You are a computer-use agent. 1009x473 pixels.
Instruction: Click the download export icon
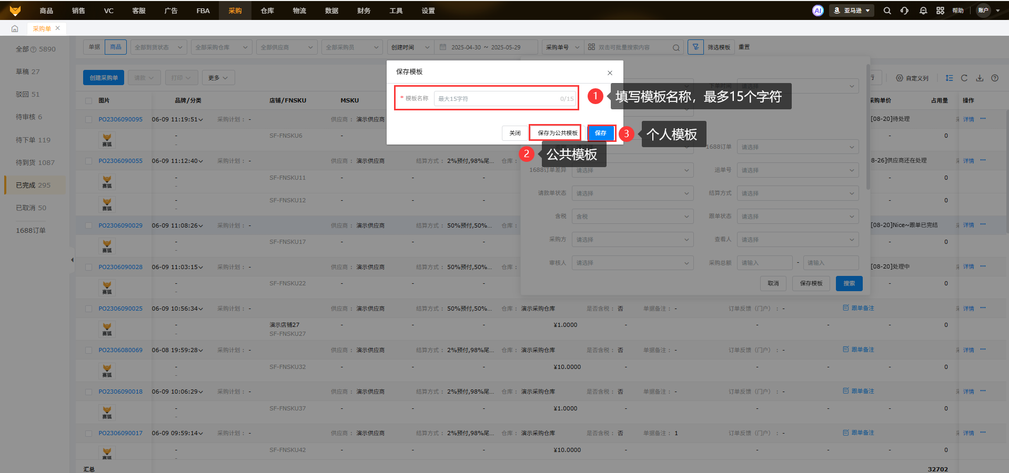tap(980, 78)
